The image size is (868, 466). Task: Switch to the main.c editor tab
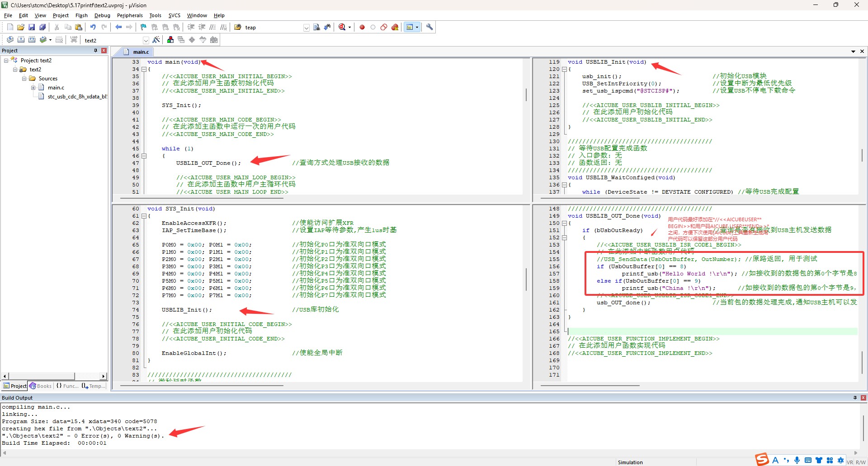pyautogui.click(x=137, y=52)
